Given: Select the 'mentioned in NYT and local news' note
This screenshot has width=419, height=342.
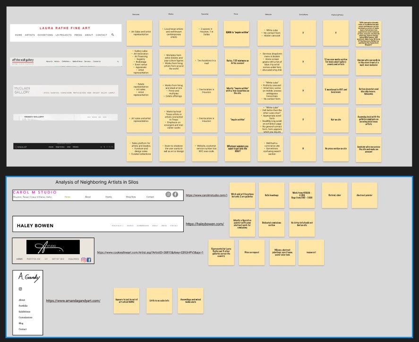Looking at the screenshot, I should [x=336, y=91].
